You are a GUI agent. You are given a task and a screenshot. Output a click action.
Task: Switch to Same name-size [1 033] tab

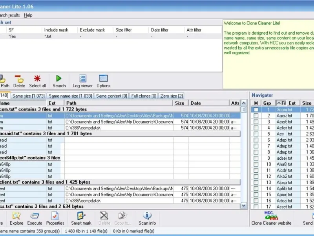[70, 96]
